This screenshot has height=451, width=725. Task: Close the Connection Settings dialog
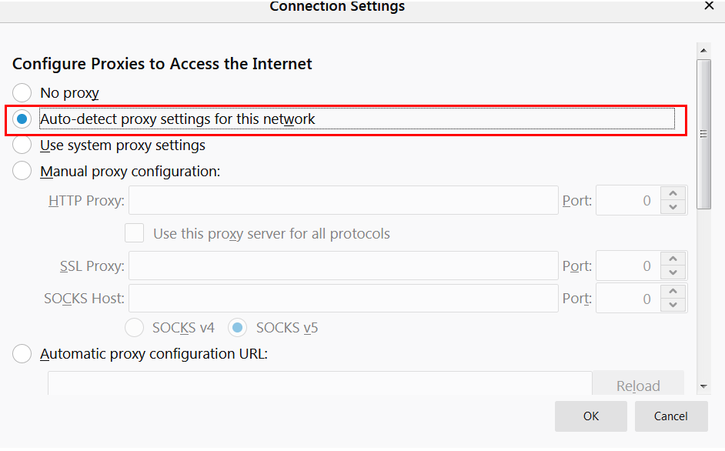[x=709, y=5]
